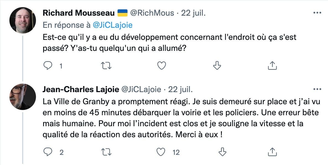This screenshot has height=165, width=328.
Task: Open more options for Richard Mousseau's tweet
Action: point(317,13)
